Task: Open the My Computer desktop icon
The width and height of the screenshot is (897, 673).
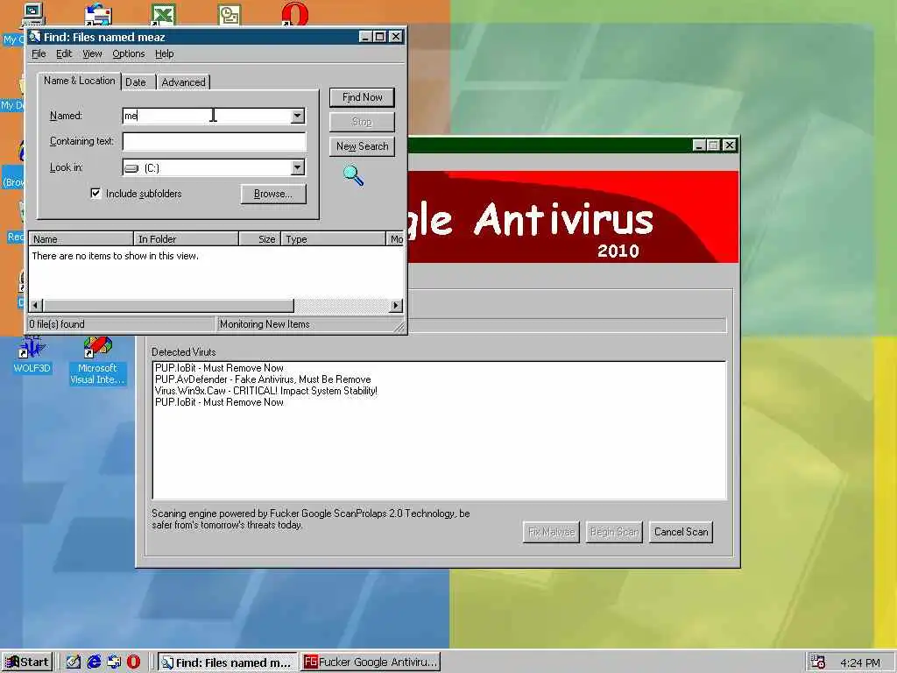Action: click(32, 14)
